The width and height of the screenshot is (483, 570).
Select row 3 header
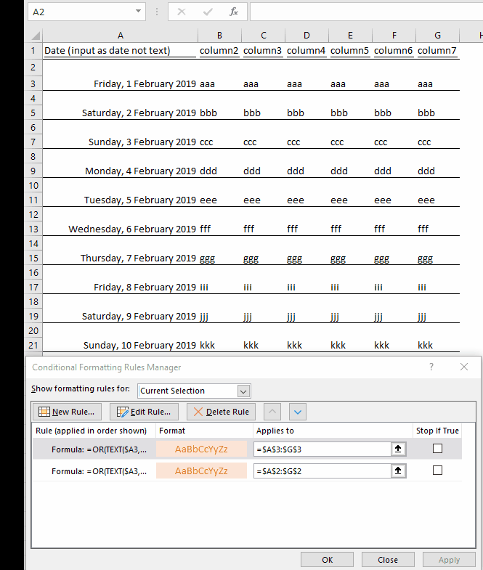[33, 84]
